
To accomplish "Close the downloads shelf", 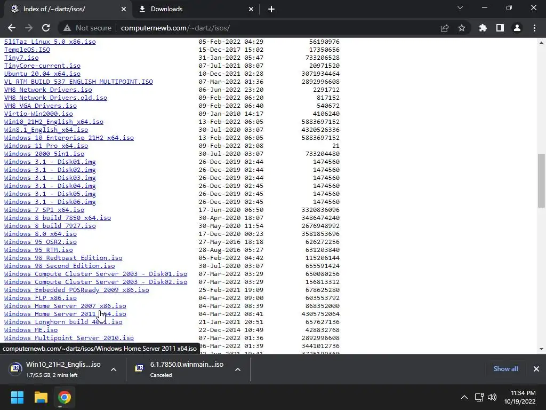I will click(x=536, y=369).
